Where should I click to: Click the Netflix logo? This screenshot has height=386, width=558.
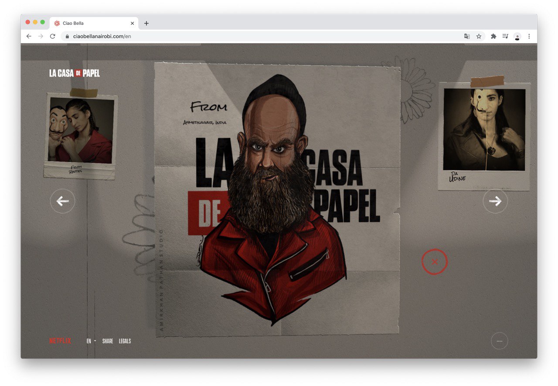click(60, 341)
